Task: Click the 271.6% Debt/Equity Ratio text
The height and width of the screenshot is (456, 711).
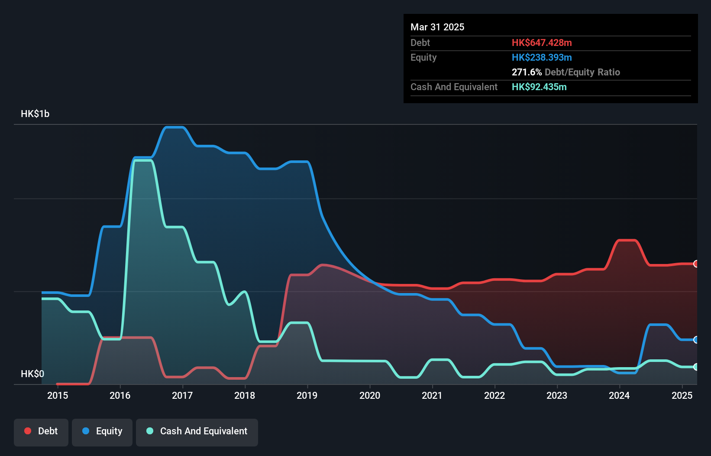Action: [x=566, y=72]
